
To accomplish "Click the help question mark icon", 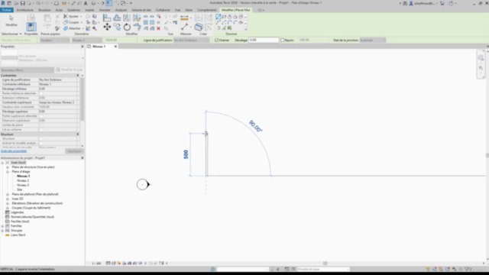I will [451, 3].
